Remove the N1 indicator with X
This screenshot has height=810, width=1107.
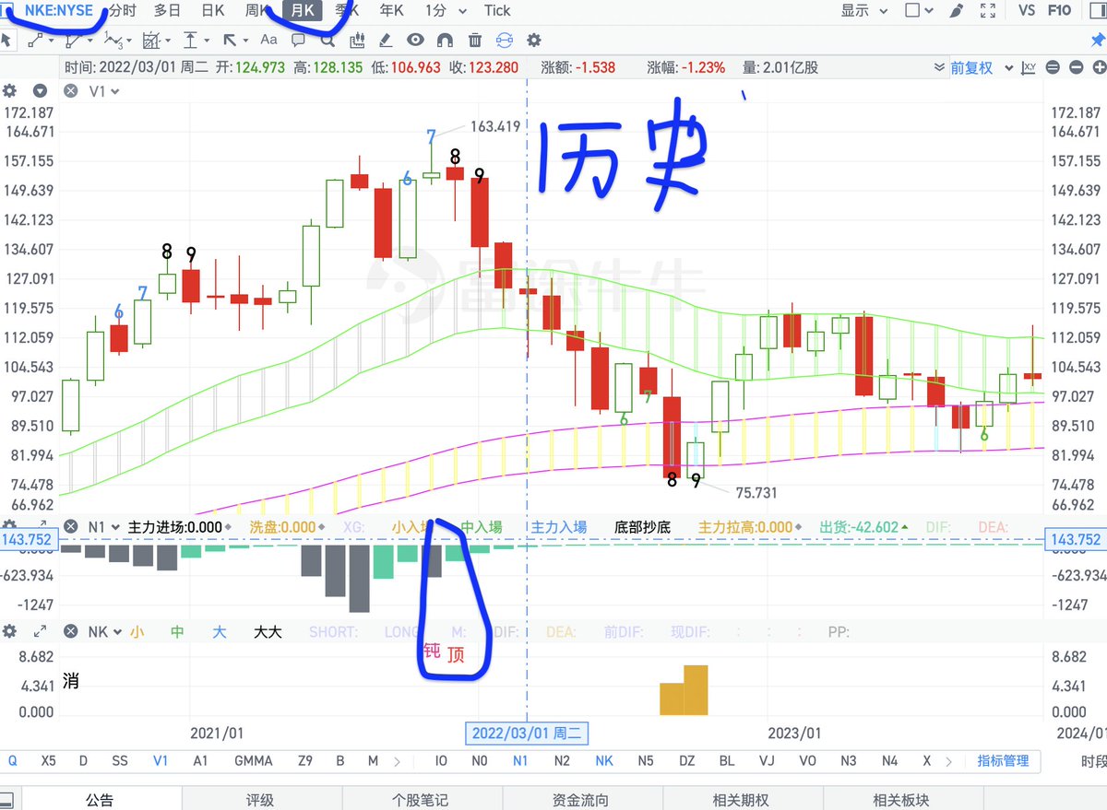70,527
